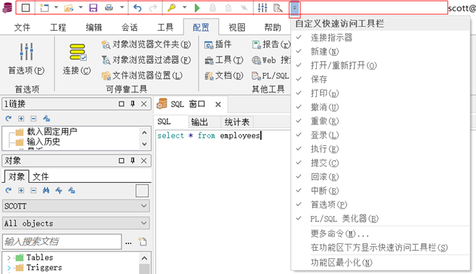Open the 编辑 ribbon tab
476x274 pixels.
[94, 27]
